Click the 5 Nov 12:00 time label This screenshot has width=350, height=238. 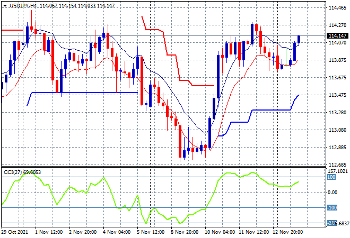click(x=151, y=232)
